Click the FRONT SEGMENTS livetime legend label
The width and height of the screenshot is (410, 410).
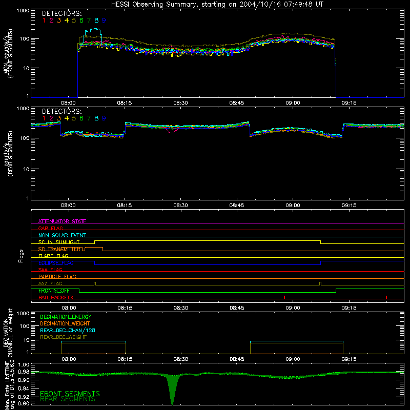click(x=70, y=394)
